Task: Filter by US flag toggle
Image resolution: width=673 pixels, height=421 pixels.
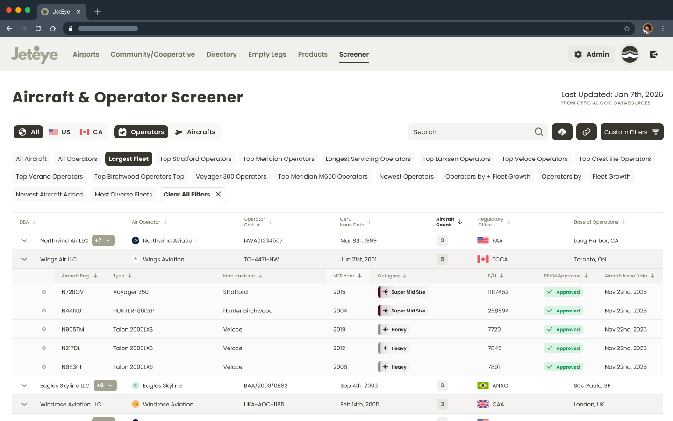Action: click(x=59, y=132)
